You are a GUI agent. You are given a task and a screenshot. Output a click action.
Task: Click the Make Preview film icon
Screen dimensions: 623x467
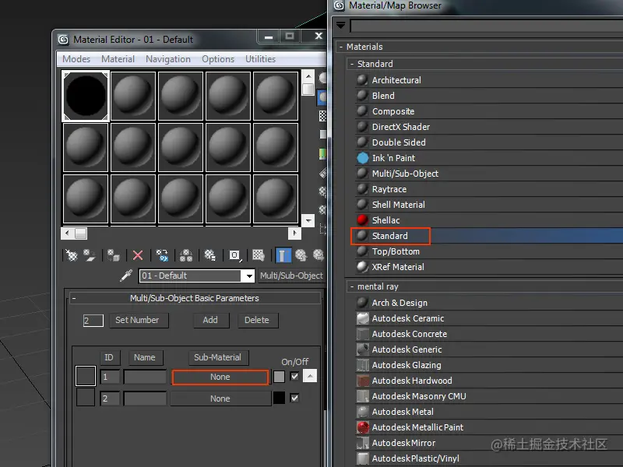click(322, 172)
